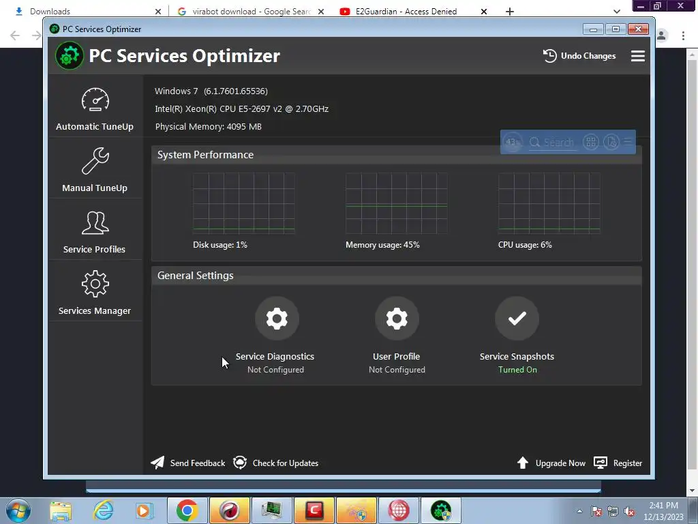Show hidden system tray icons

pyautogui.click(x=579, y=511)
